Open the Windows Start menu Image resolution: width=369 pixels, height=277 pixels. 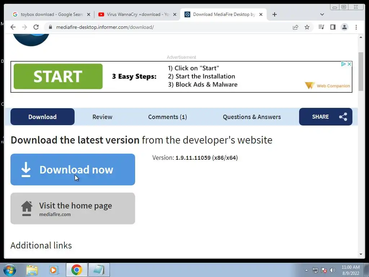tap(10, 270)
